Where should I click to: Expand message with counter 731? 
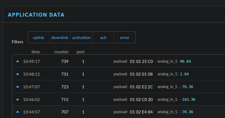coord(119,74)
